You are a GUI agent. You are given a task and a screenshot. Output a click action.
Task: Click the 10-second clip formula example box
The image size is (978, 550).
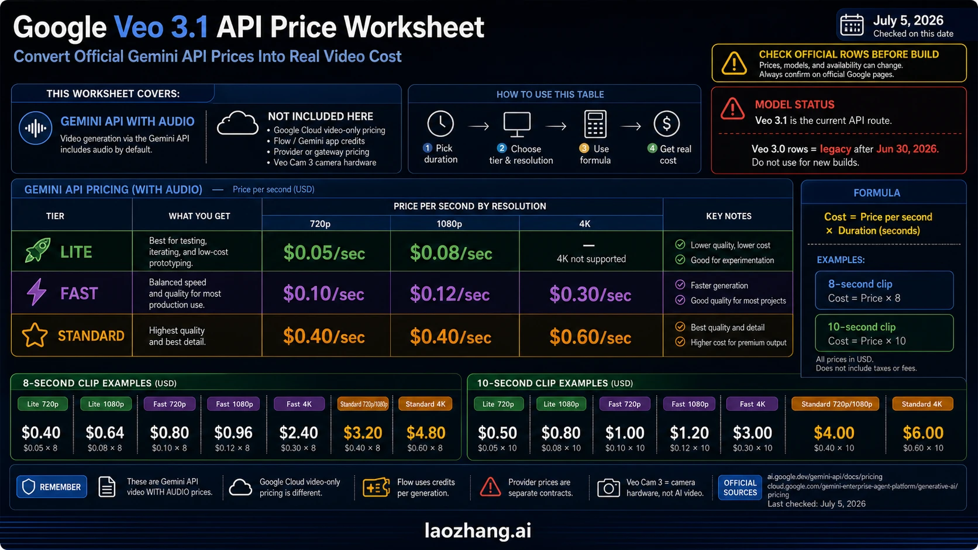pos(884,333)
